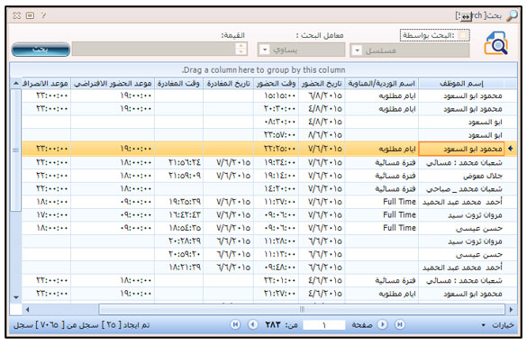Click departure time 16:42:43 cell
Viewport: 527px width, 345px height.
178,215
